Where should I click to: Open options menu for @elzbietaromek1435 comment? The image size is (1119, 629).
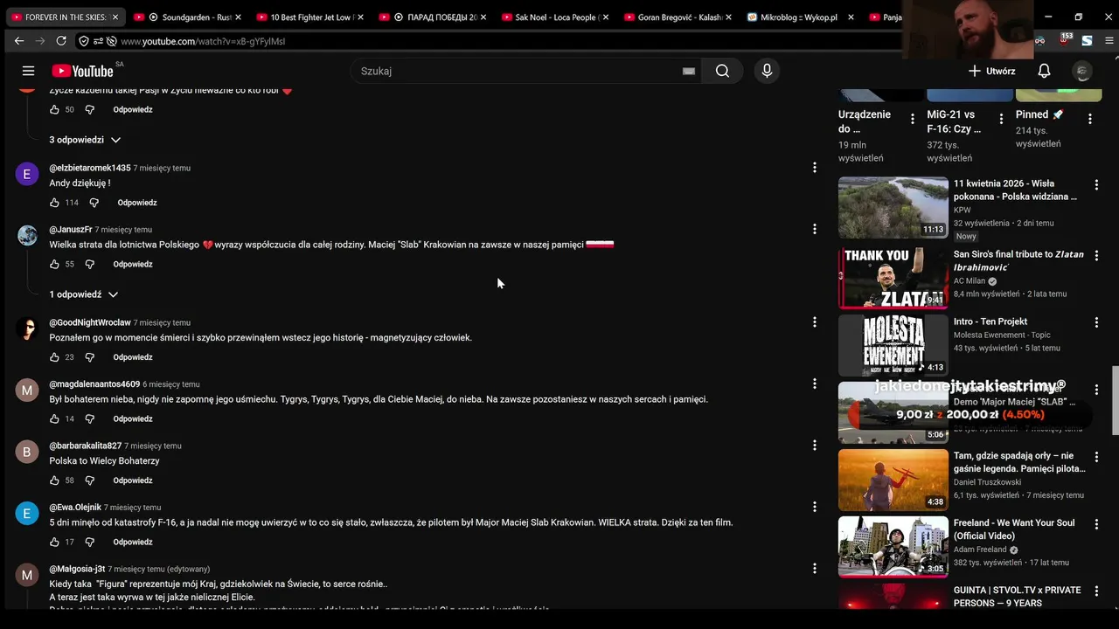tap(814, 168)
